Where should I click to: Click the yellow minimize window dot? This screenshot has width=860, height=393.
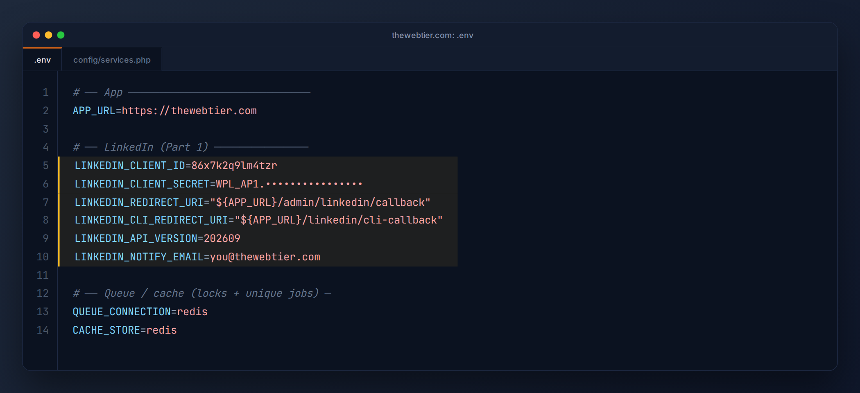pos(48,35)
